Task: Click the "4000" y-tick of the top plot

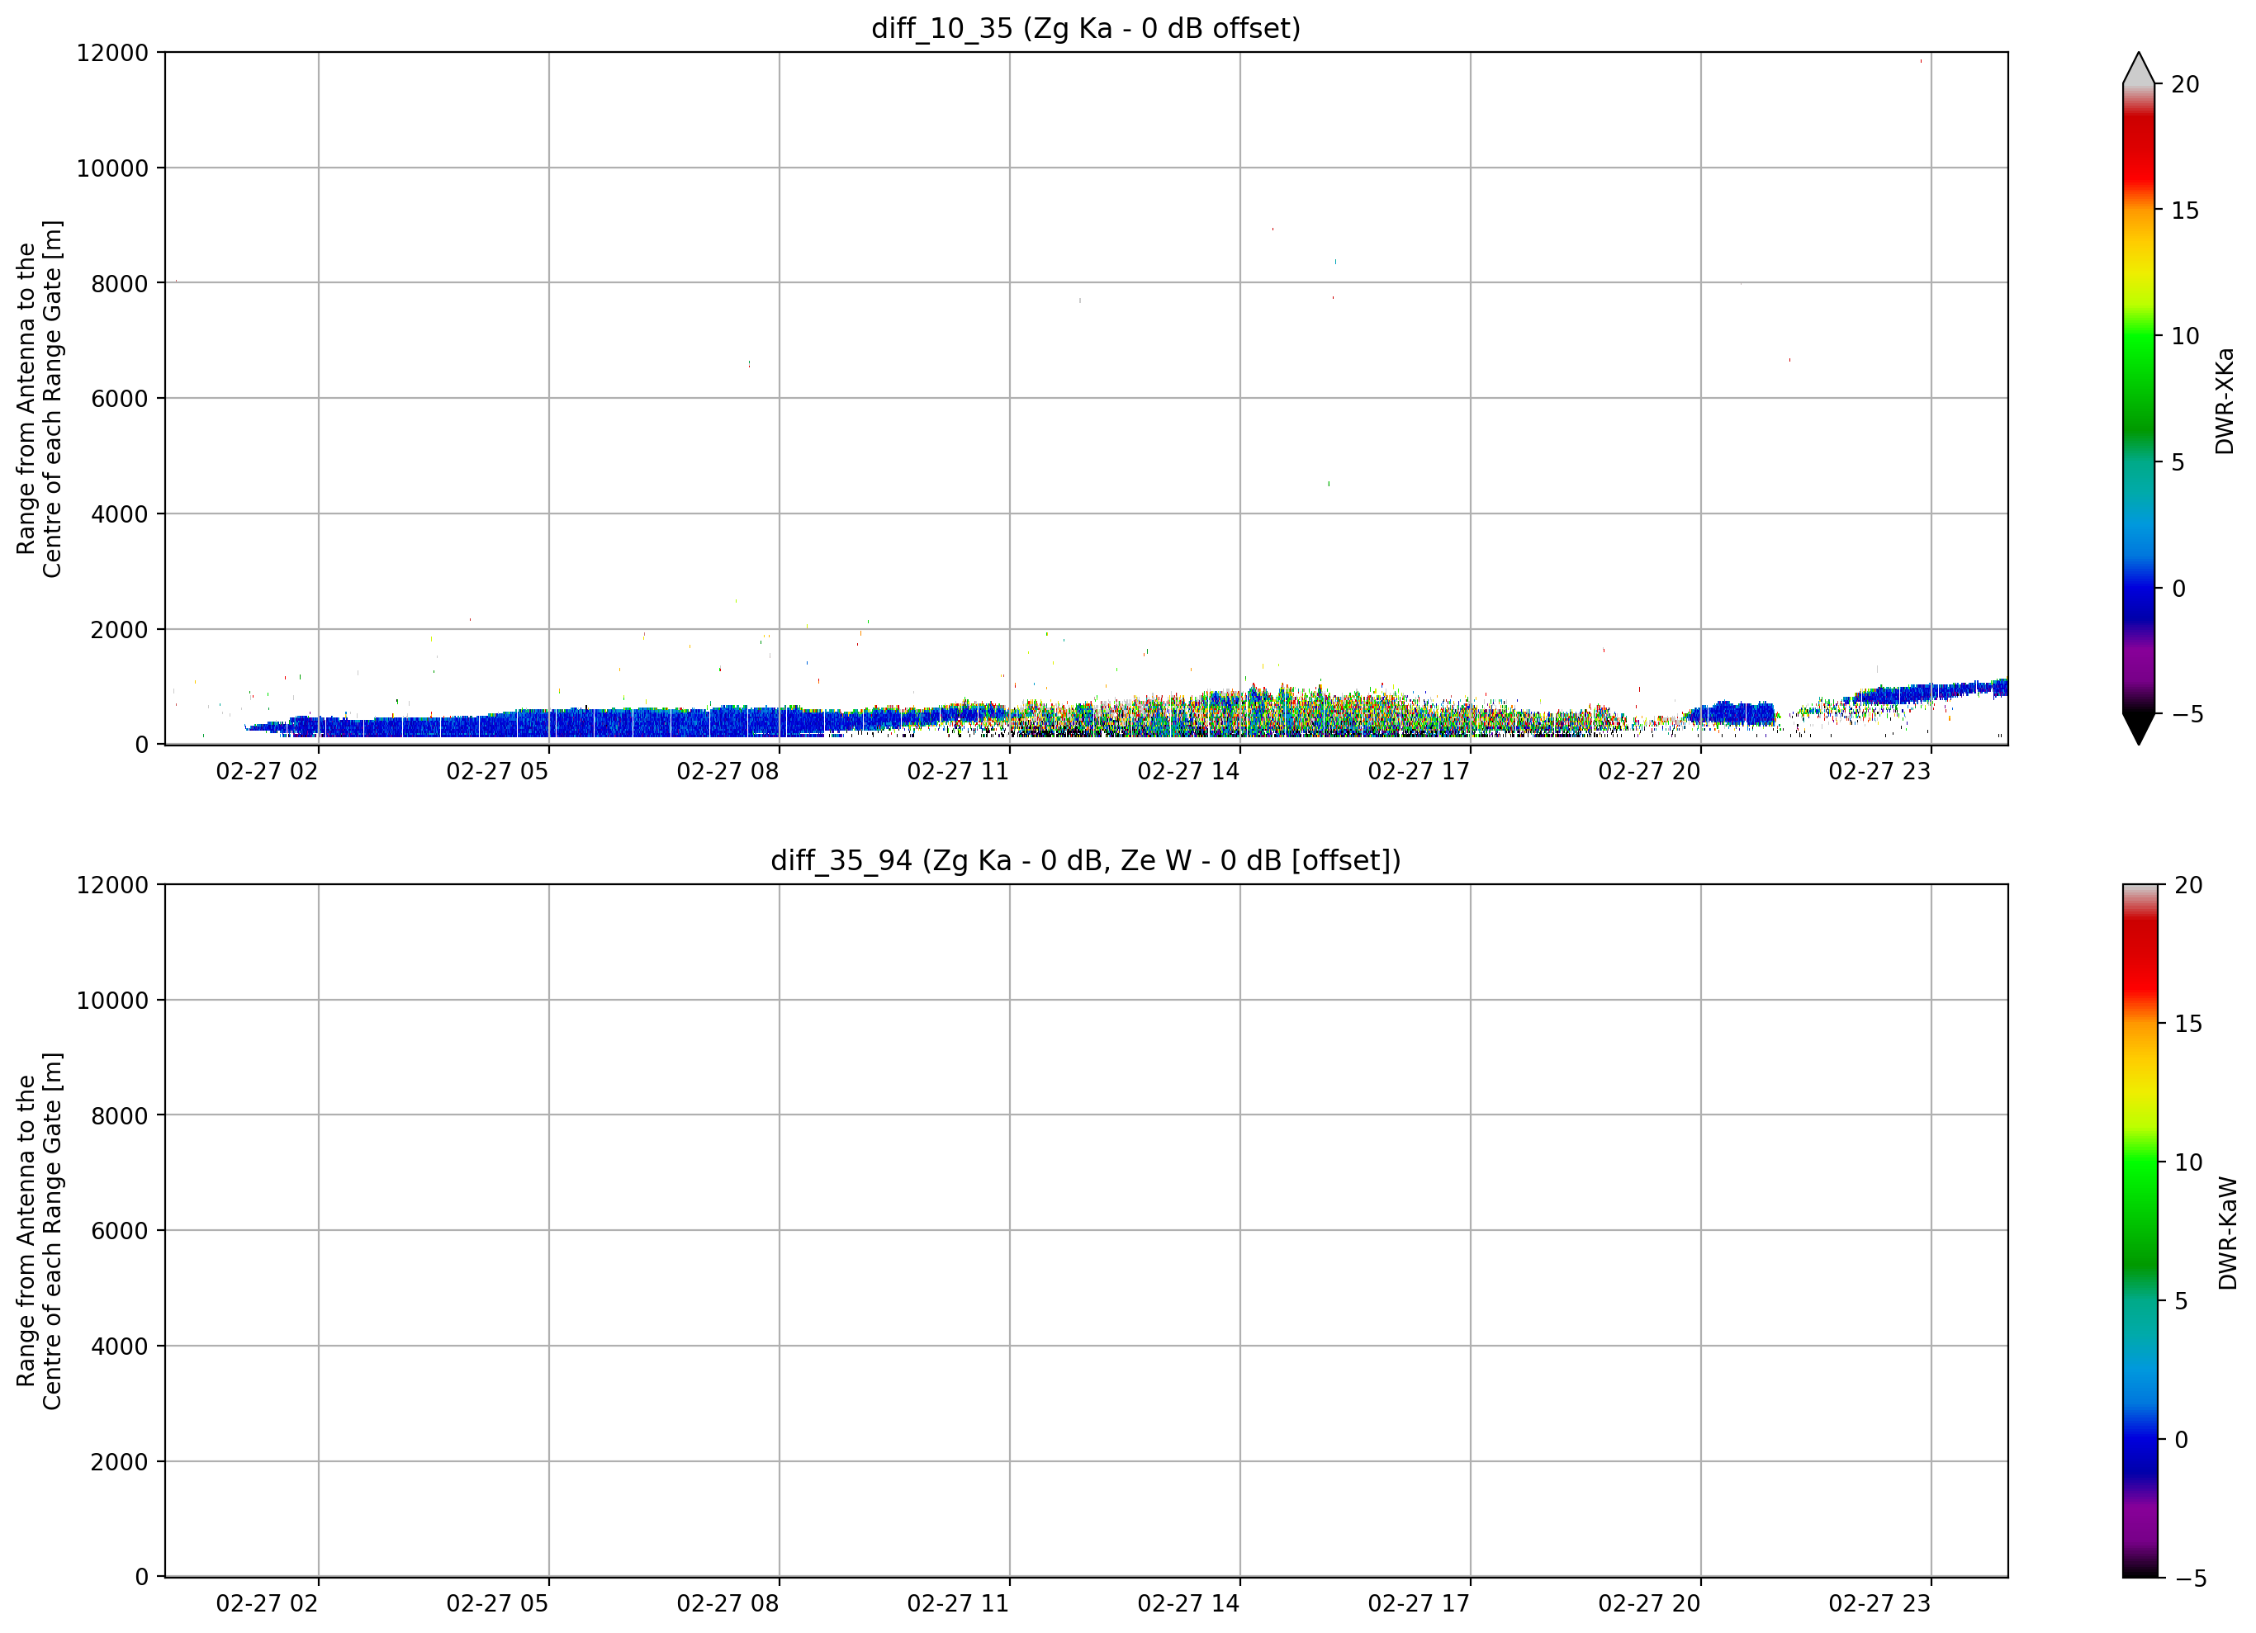Action: [x=120, y=514]
